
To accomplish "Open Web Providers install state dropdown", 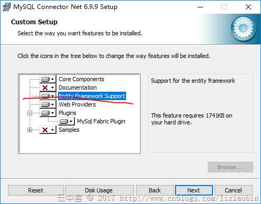I will [x=48, y=104].
